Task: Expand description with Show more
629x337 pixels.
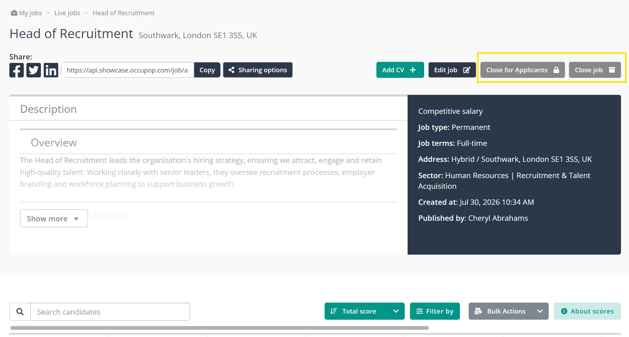Action: pyautogui.click(x=54, y=218)
